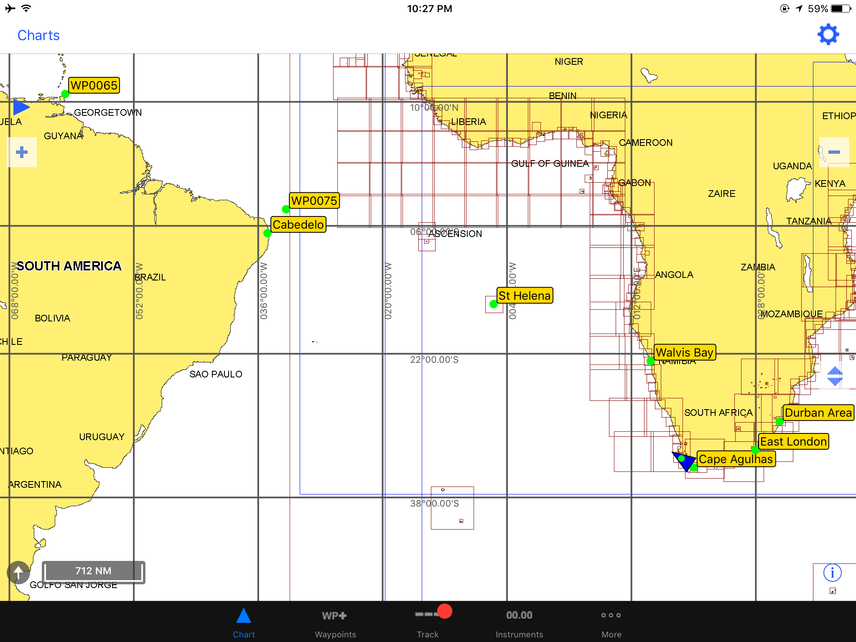Tap the 712 NM scale bar
Viewport: 856px width, 642px height.
[93, 572]
